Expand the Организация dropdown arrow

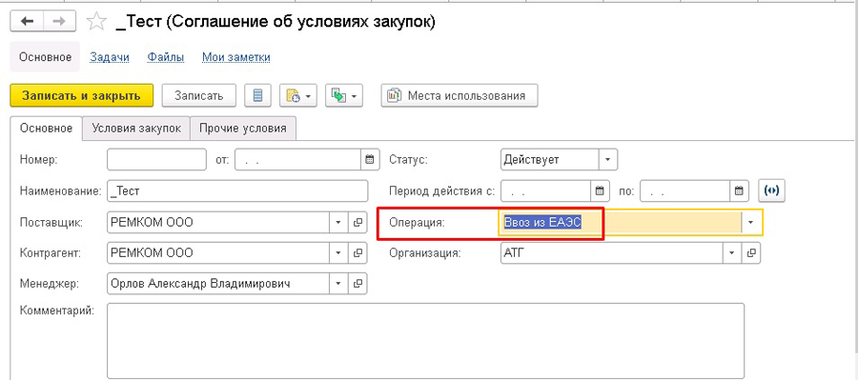731,253
